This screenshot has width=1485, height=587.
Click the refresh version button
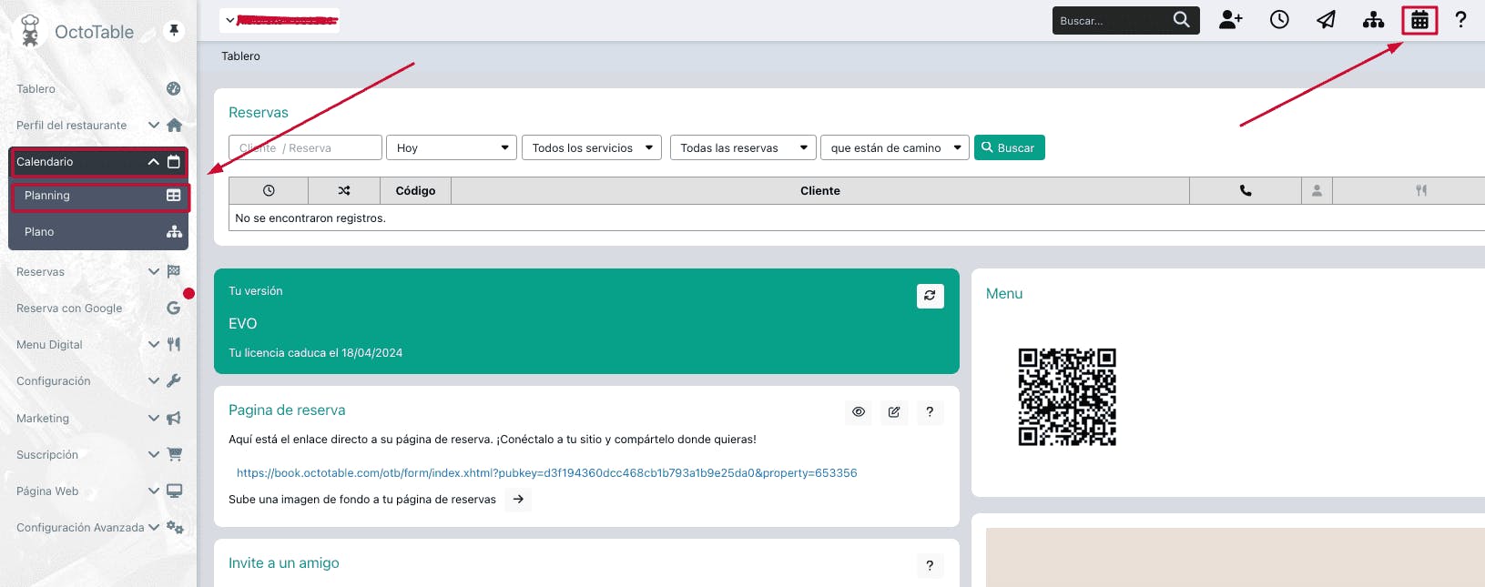(930, 296)
